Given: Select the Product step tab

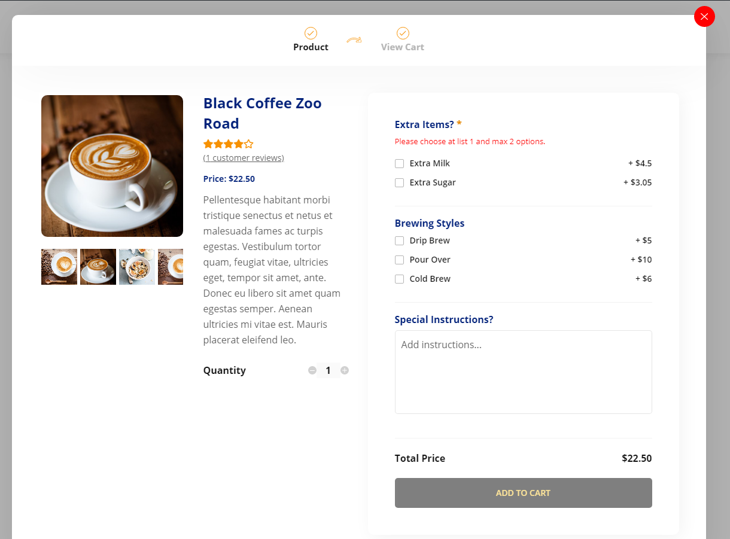Looking at the screenshot, I should 311,47.
